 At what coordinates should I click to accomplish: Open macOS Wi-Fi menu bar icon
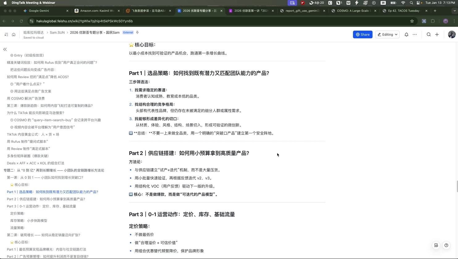pyautogui.click(x=403, y=3)
